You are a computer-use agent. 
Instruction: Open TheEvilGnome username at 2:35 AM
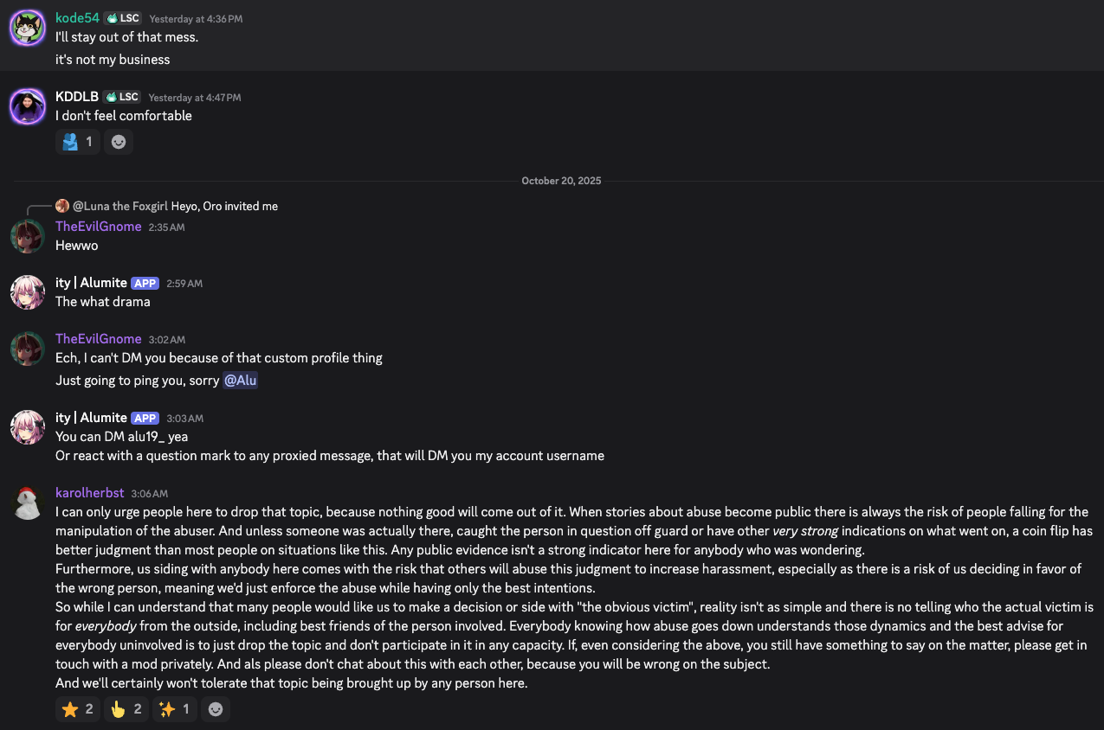[x=98, y=227]
